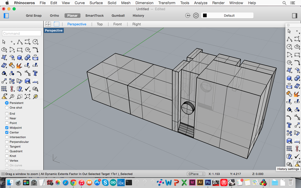The height and width of the screenshot is (188, 301).
Task: Select the Explode tool in left toolbar
Action: coord(19,65)
